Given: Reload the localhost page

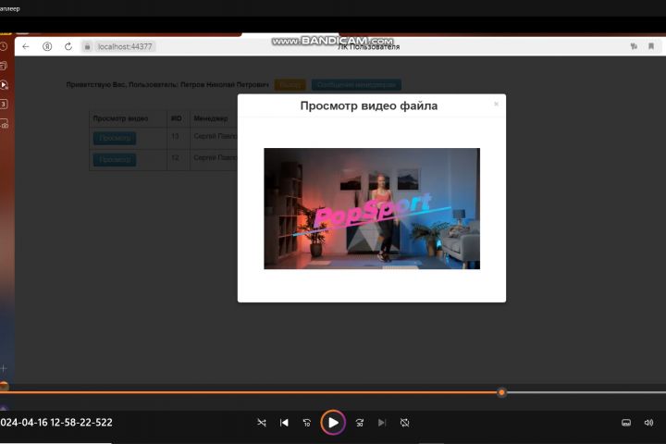Looking at the screenshot, I should tap(68, 46).
